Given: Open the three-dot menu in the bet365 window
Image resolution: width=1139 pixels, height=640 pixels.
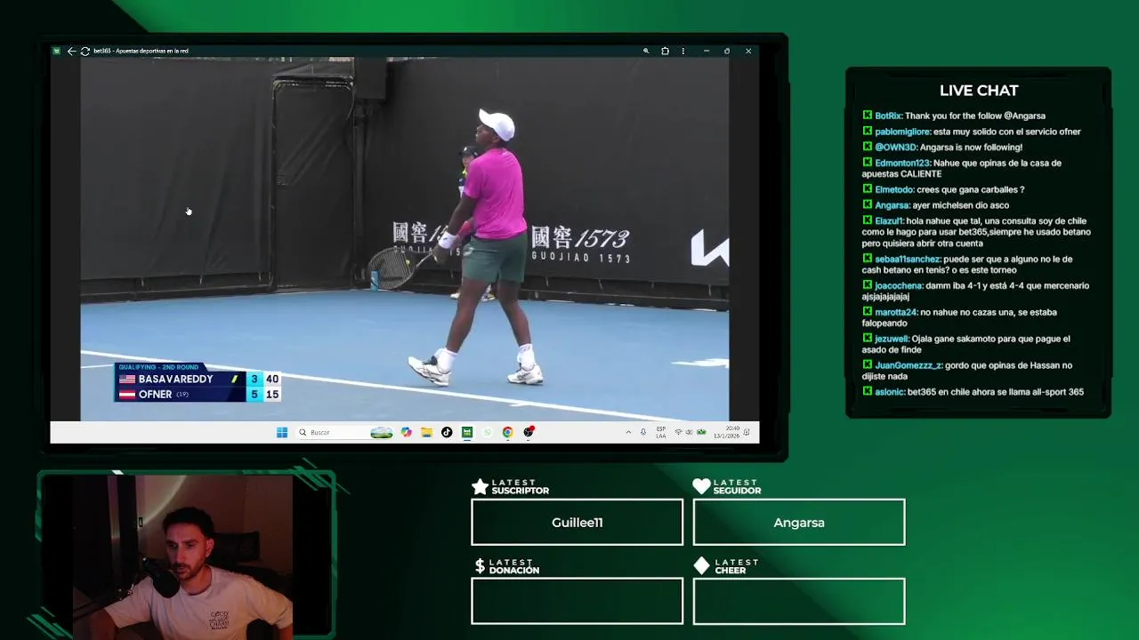Looking at the screenshot, I should [683, 51].
